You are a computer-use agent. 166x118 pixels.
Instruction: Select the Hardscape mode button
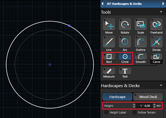(117, 96)
